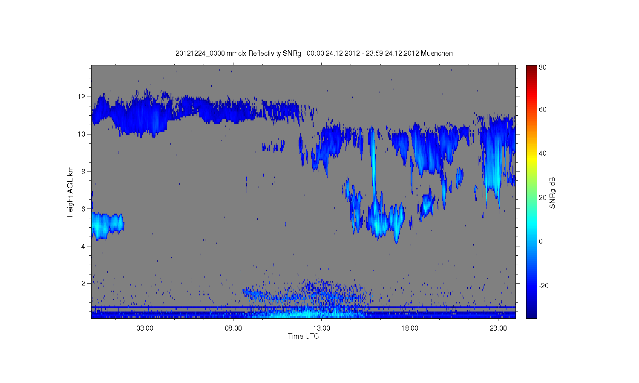639x383 pixels.
Task: Click the colorbar value 60
Action: (x=543, y=109)
